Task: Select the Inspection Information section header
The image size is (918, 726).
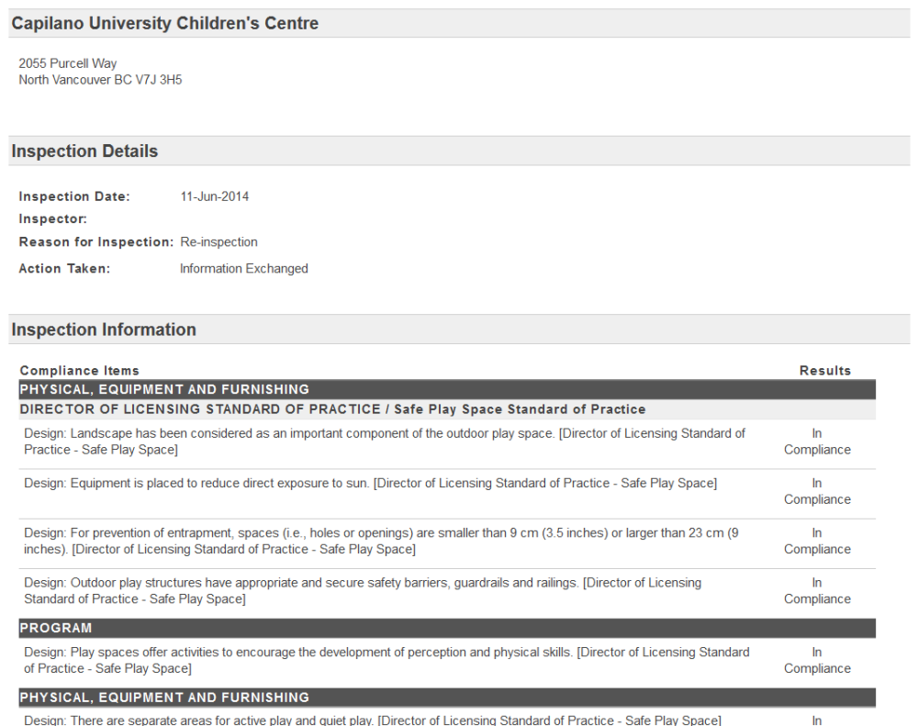Action: pos(104,330)
